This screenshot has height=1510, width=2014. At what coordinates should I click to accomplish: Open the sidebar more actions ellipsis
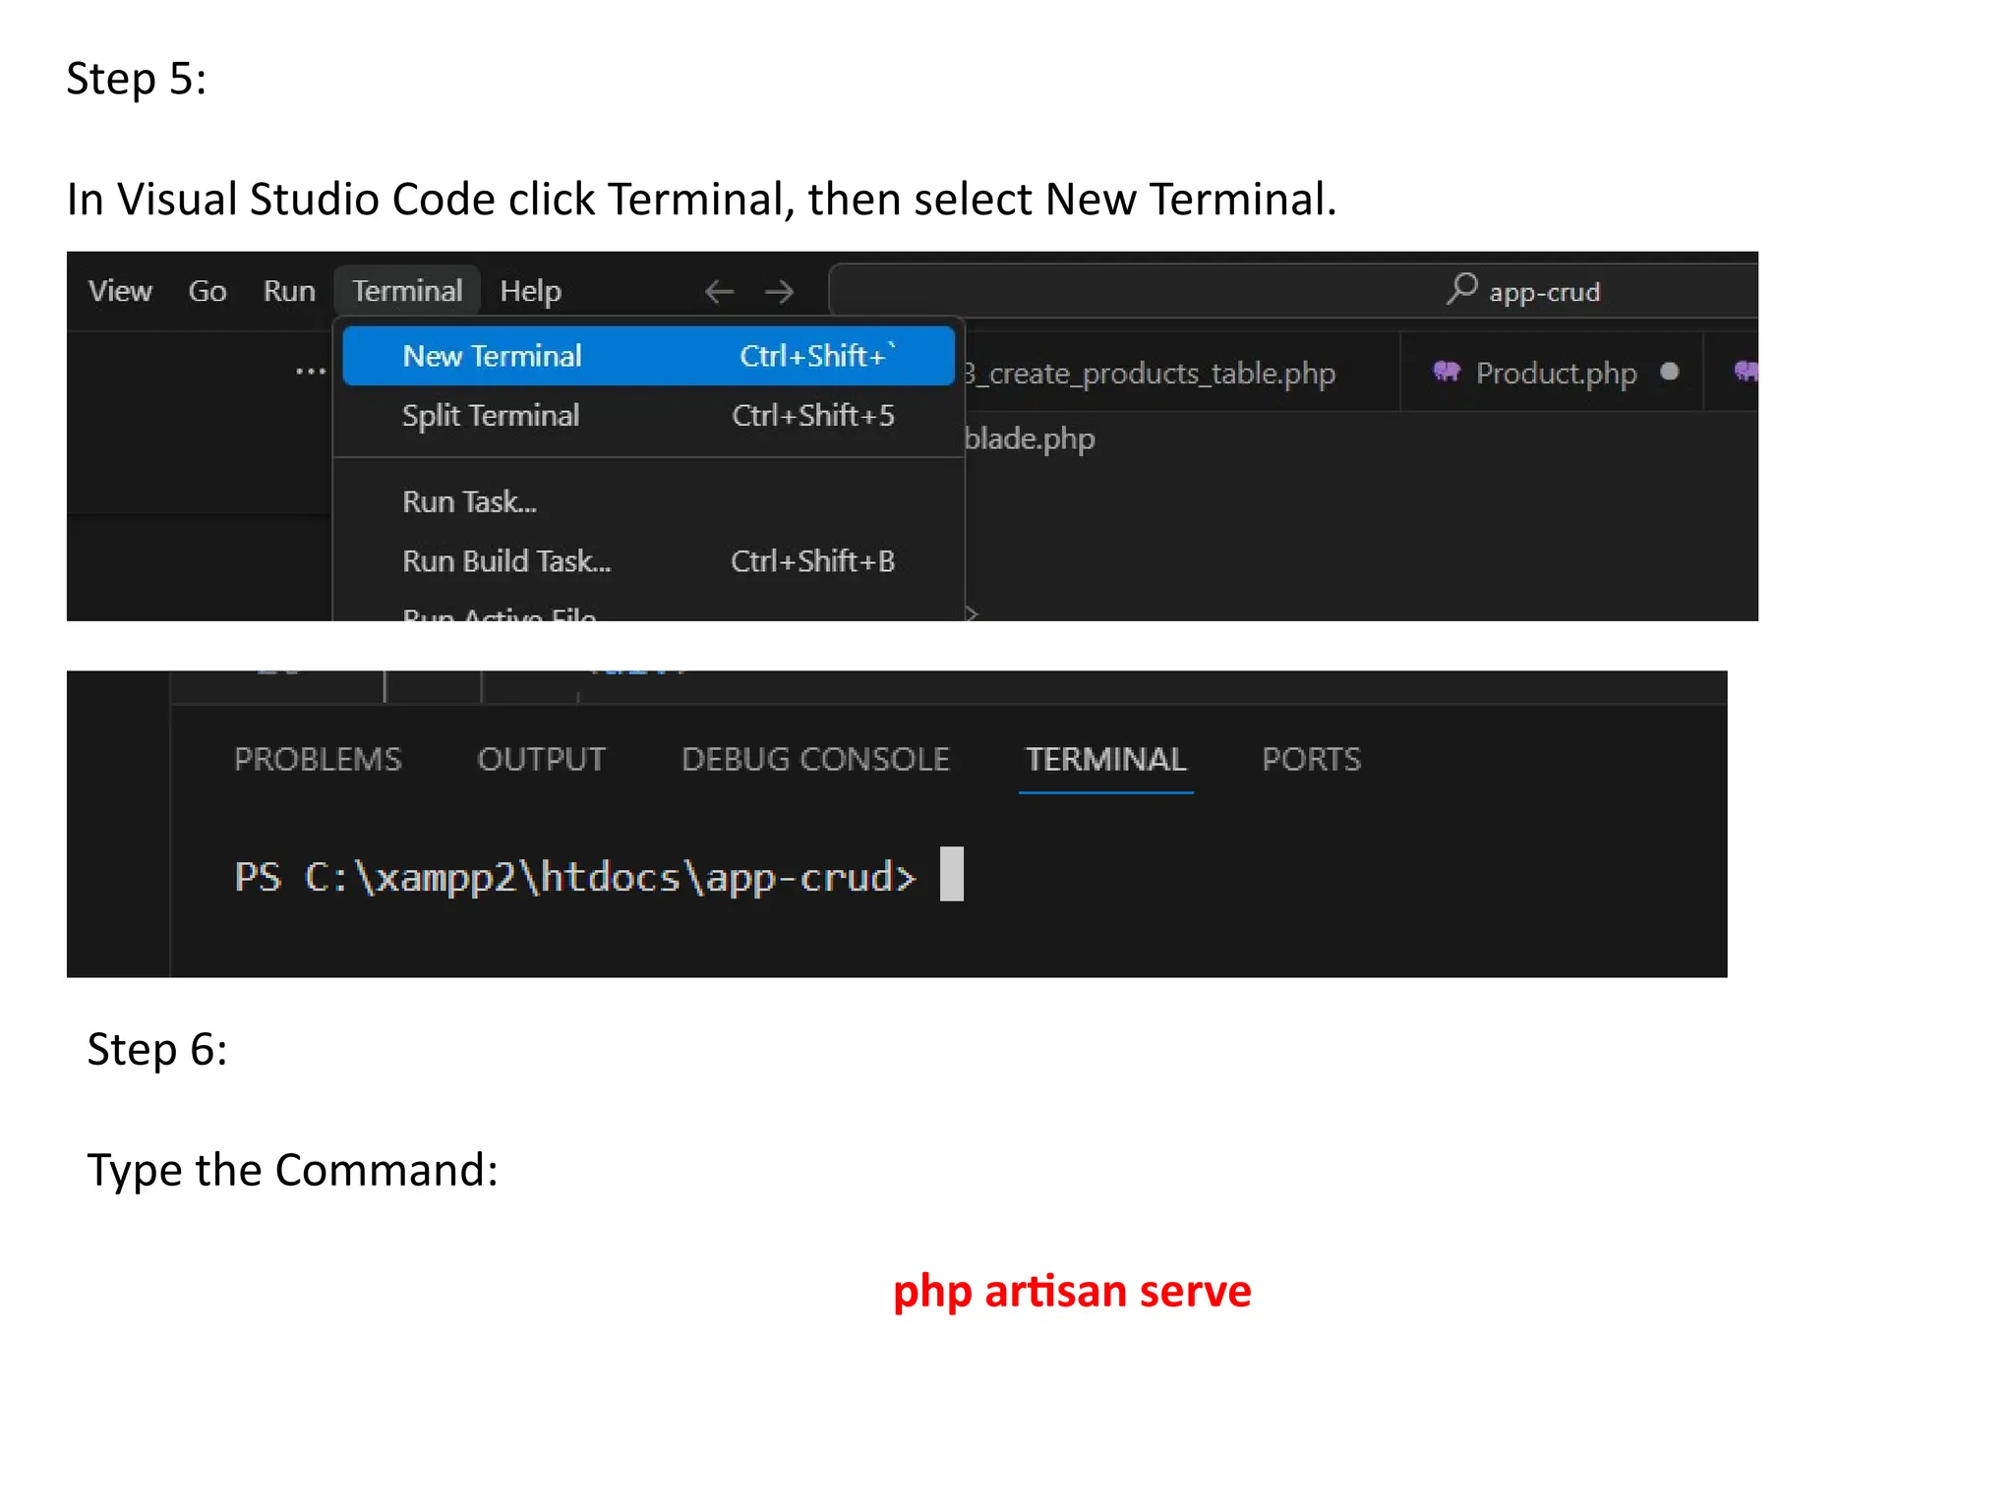click(x=311, y=372)
